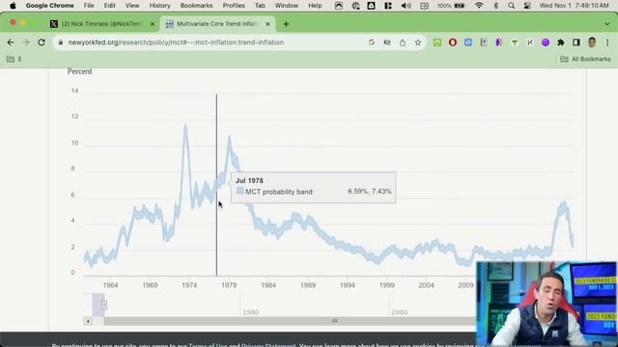Open Bluetooth menu bar icon
The image size is (618, 347).
pyautogui.click(x=495, y=6)
